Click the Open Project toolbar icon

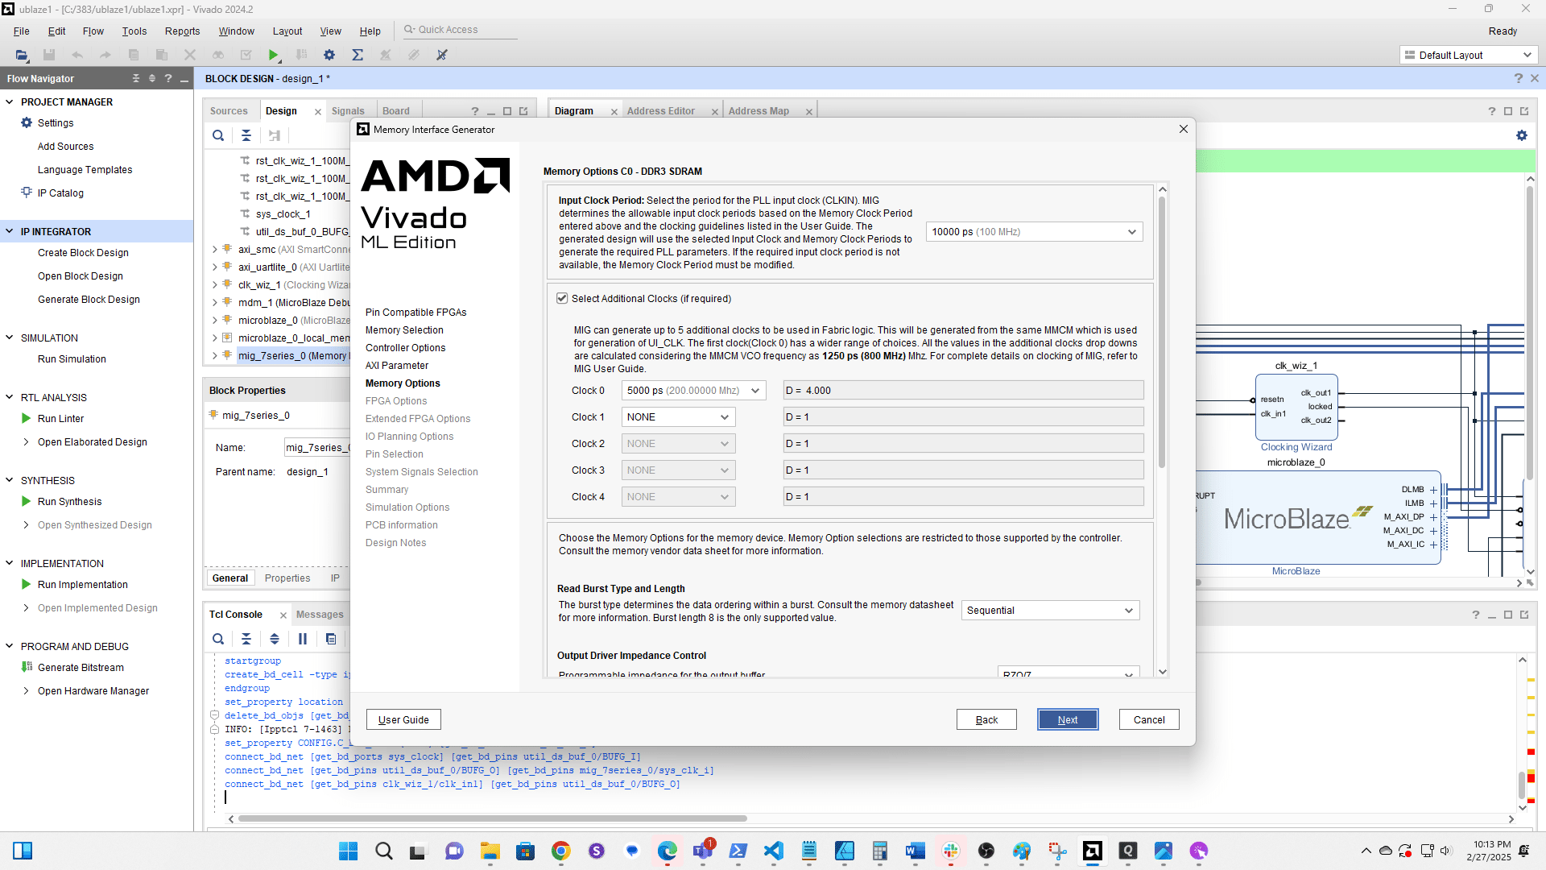point(22,55)
